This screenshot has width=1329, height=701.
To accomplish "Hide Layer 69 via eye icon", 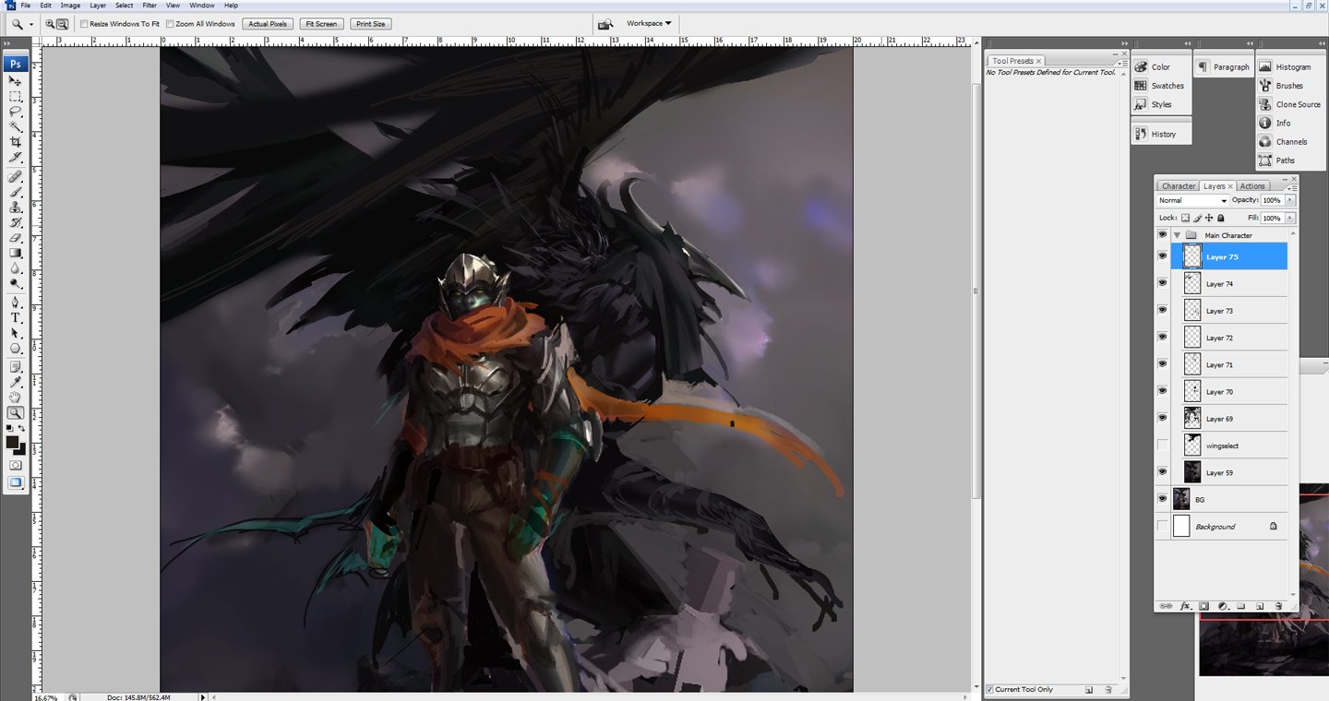I will [x=1163, y=418].
